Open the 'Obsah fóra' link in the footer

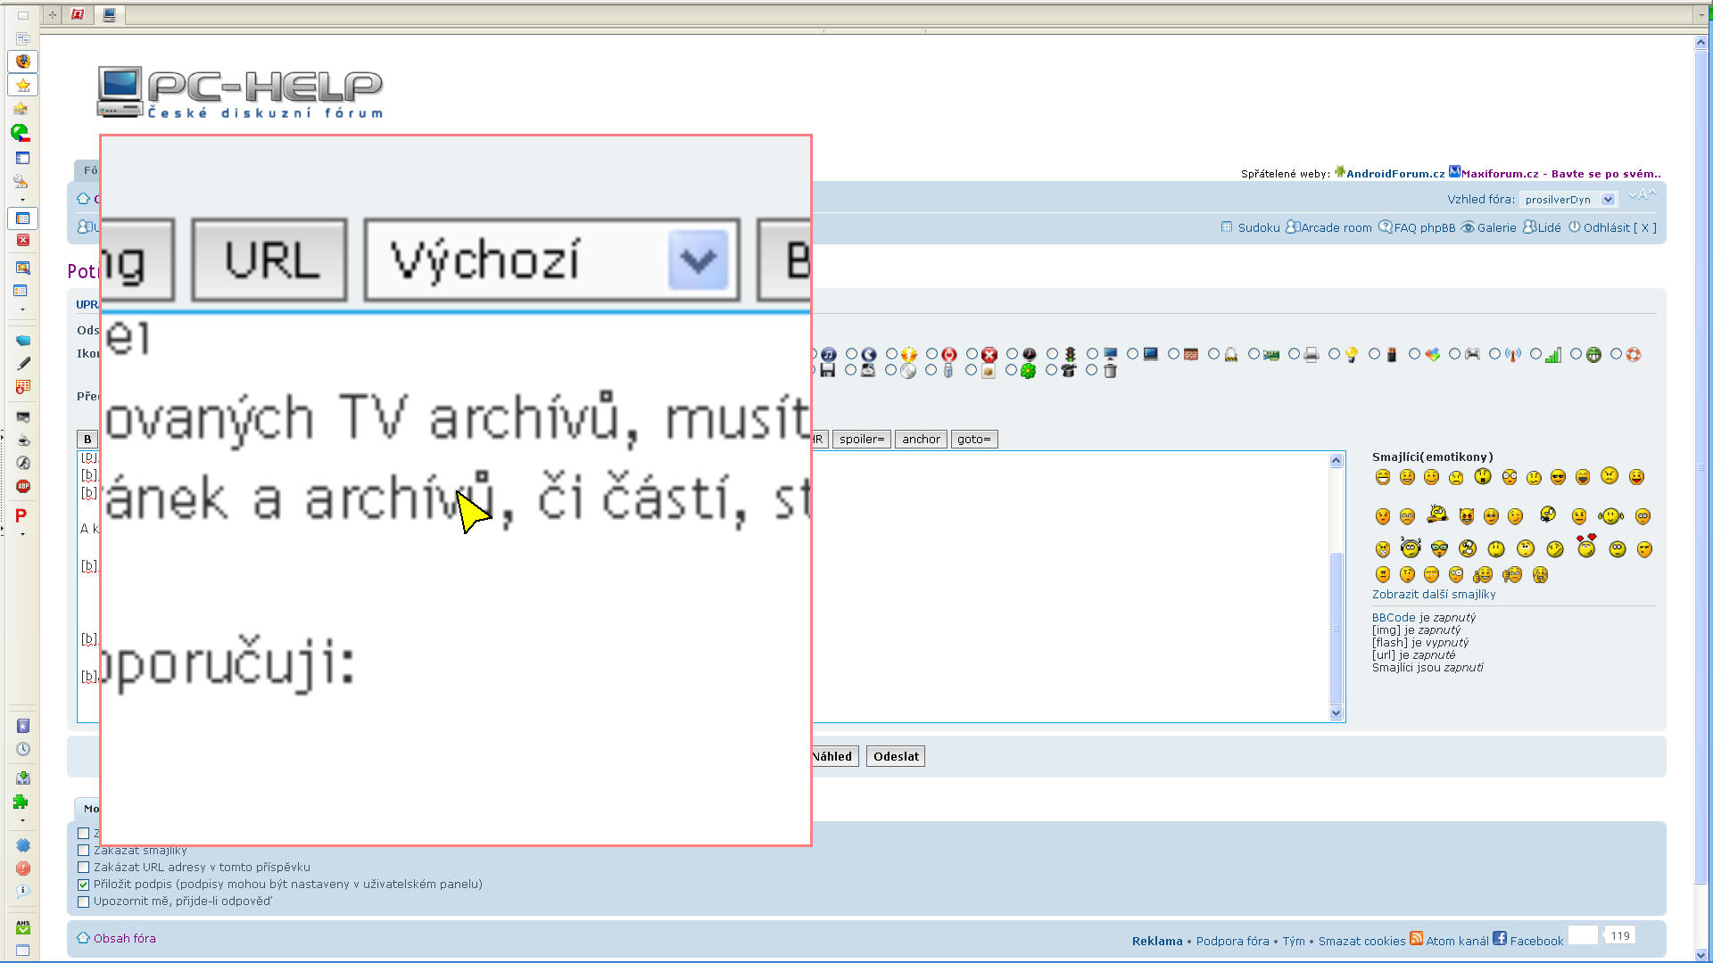click(124, 938)
